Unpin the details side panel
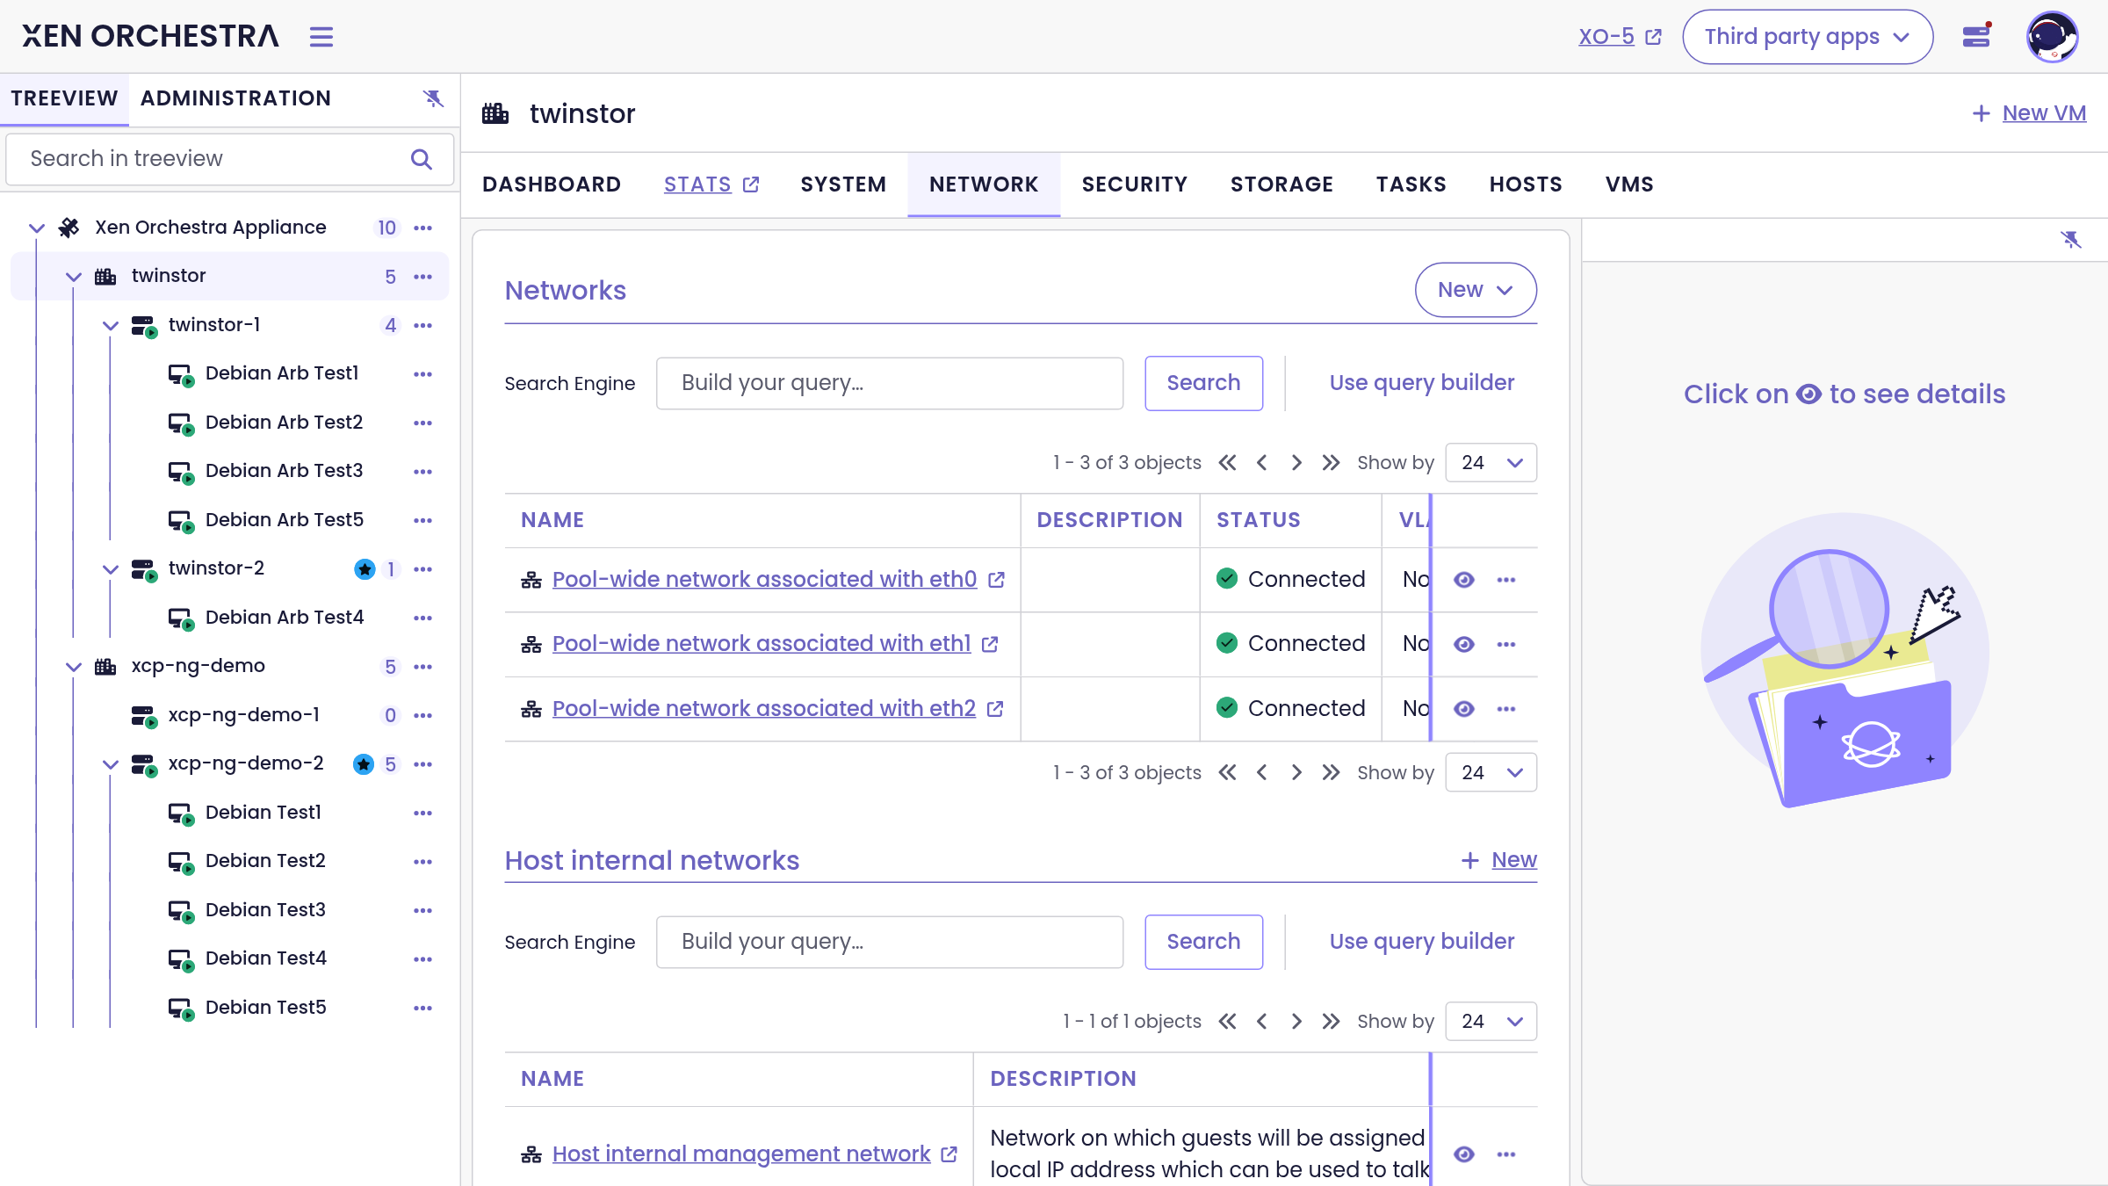This screenshot has height=1186, width=2108. pos(2071,240)
